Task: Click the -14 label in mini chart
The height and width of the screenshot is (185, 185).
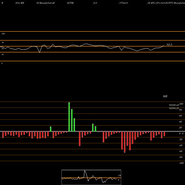Action: coord(119,175)
